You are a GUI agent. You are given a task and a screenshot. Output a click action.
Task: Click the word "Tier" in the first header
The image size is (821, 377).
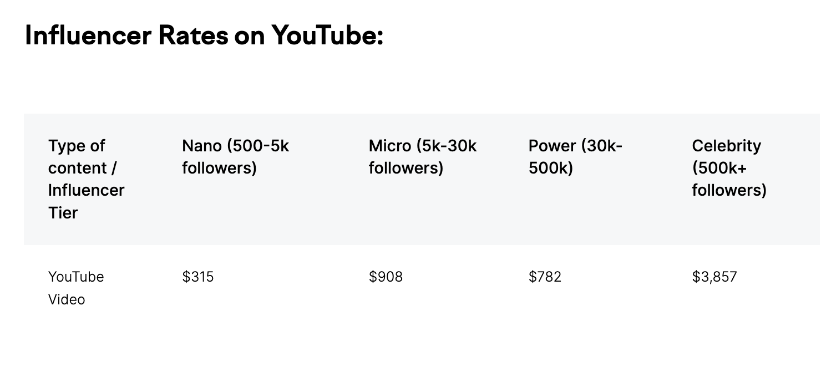[63, 212]
